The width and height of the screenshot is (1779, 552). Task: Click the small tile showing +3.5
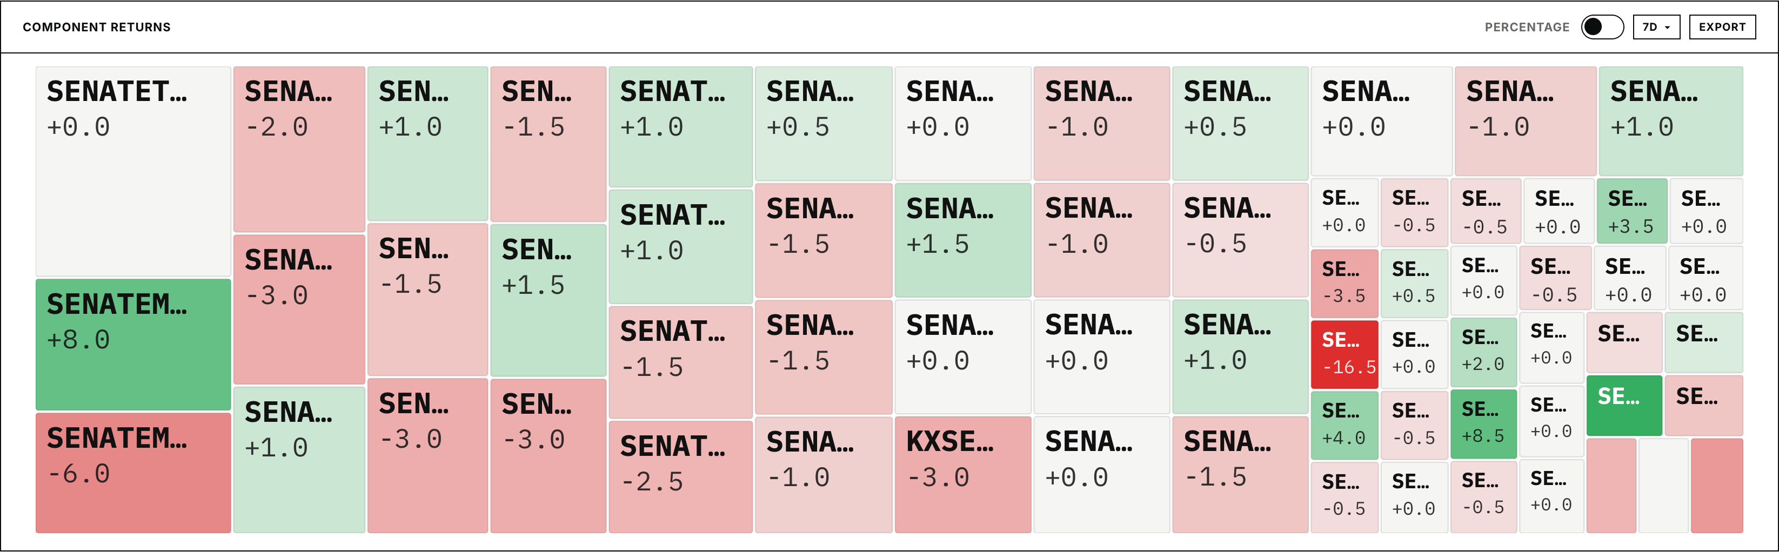pos(1632,211)
